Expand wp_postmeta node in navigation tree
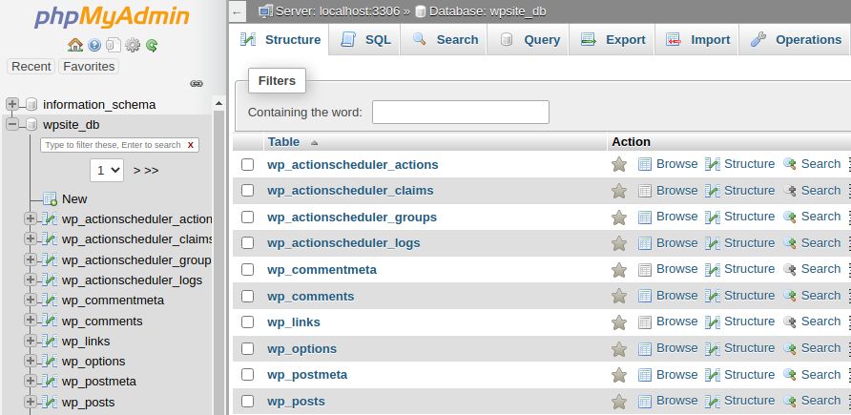The image size is (851, 415). (x=31, y=382)
